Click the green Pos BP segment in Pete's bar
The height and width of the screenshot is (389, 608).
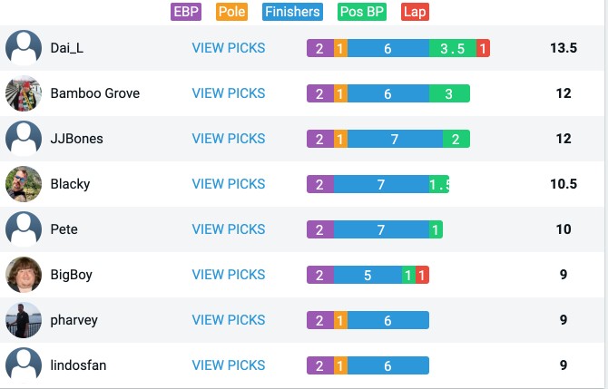pos(436,229)
